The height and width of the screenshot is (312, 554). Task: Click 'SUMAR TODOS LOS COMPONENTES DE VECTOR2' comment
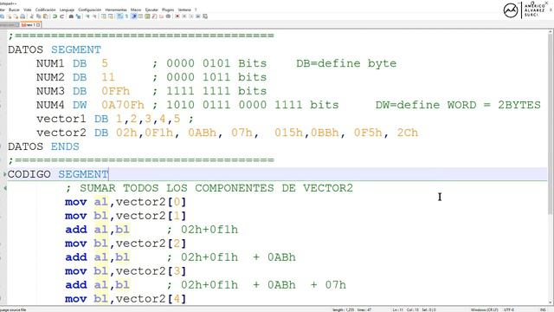point(216,188)
